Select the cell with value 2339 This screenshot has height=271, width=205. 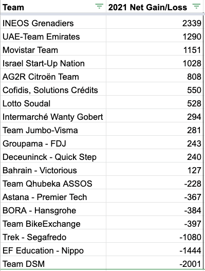tap(155, 23)
